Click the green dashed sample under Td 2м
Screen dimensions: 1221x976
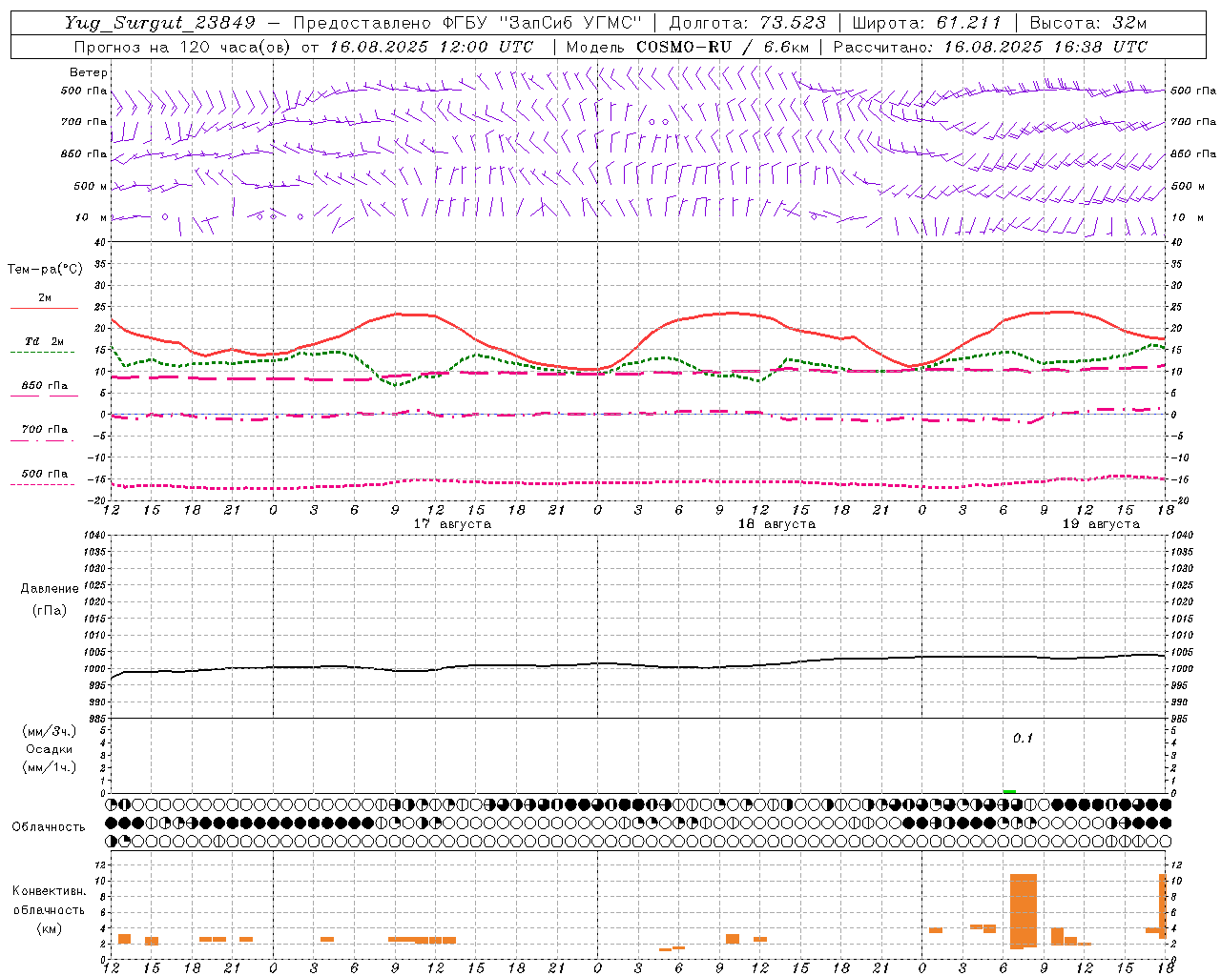tap(43, 353)
